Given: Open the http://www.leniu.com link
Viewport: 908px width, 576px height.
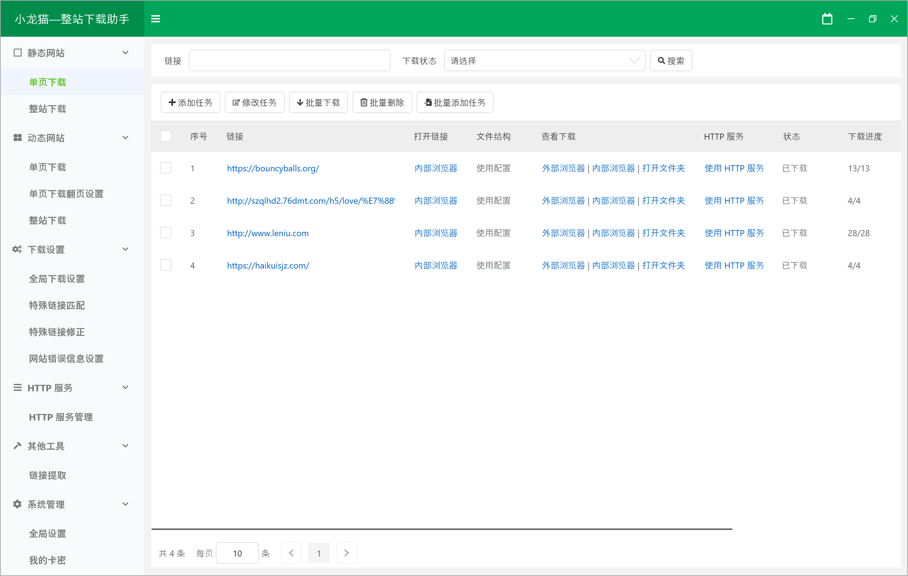Looking at the screenshot, I should [268, 233].
